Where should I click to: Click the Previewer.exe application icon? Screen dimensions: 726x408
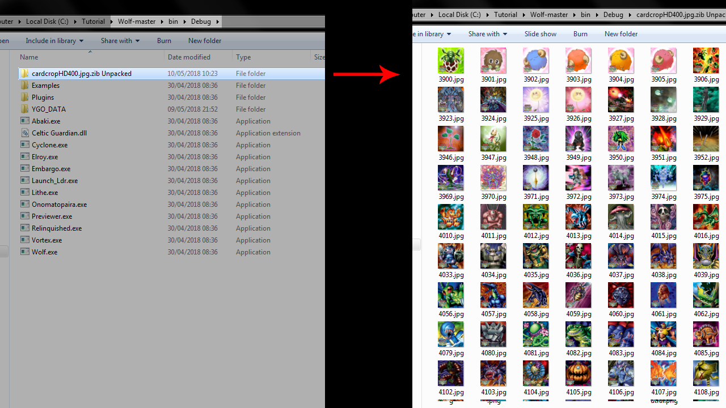(24, 216)
